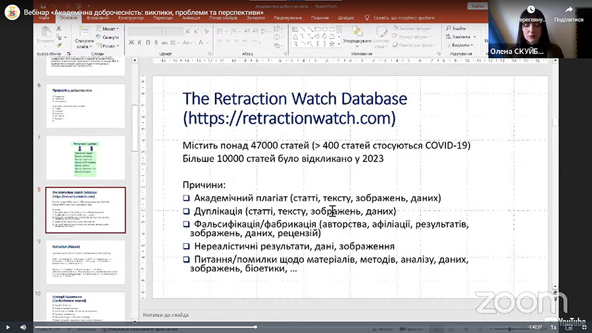This screenshot has width=592, height=333.
Task: Open the Replace (Замінити) dropdown
Action: [x=460, y=37]
